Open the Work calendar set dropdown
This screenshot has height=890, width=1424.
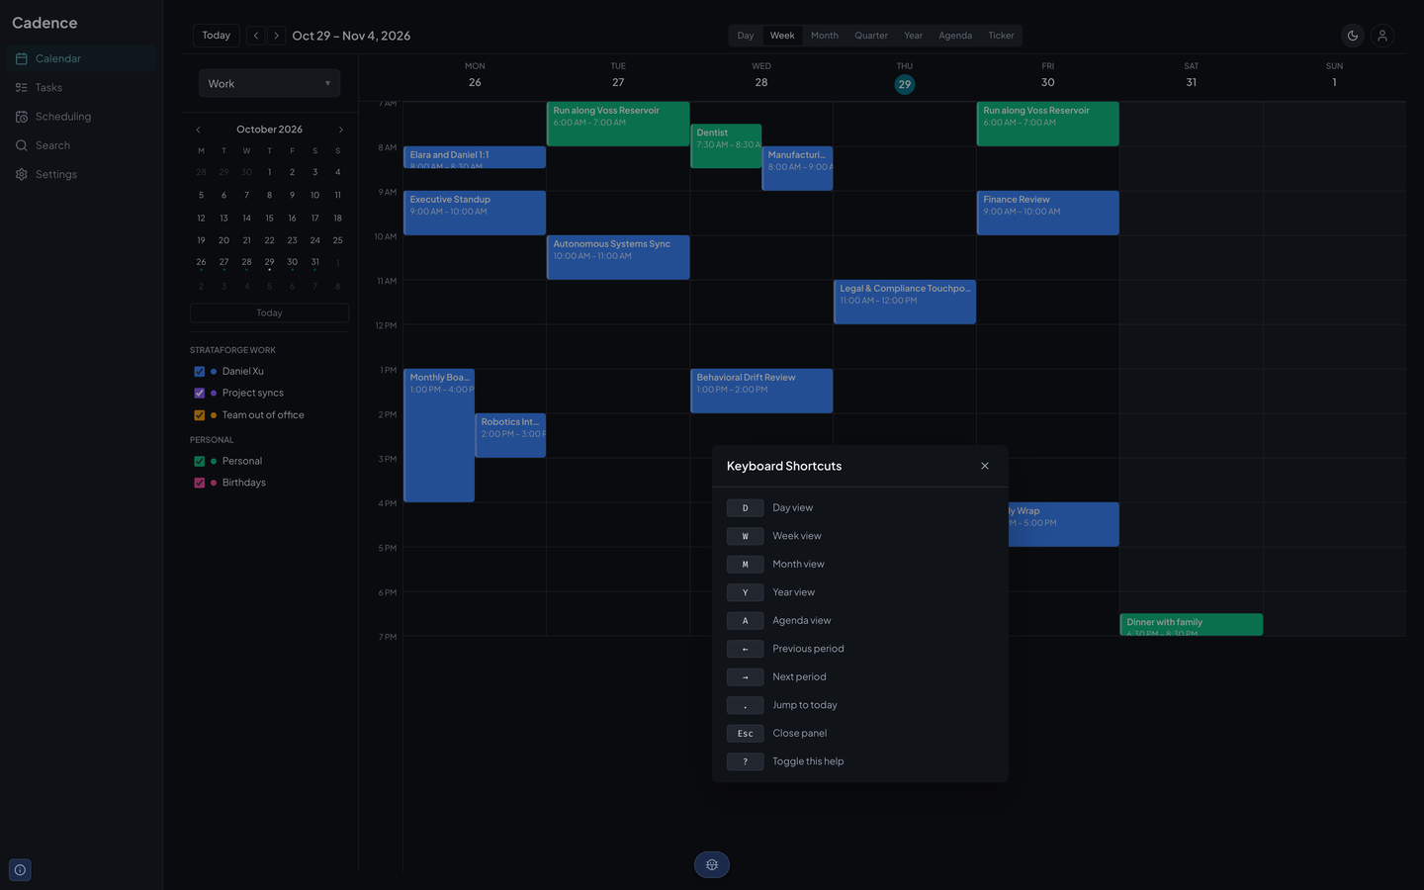pos(269,83)
